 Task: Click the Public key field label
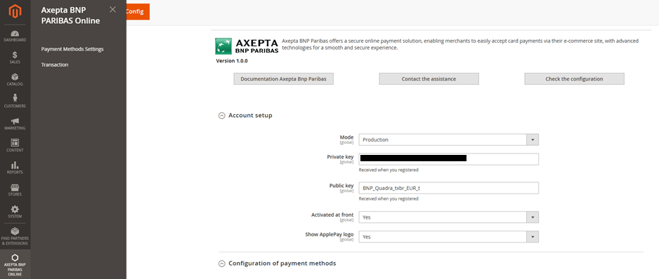(341, 186)
